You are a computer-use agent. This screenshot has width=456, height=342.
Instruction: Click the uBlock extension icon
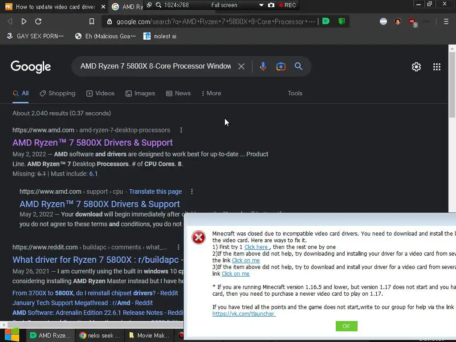point(412,22)
